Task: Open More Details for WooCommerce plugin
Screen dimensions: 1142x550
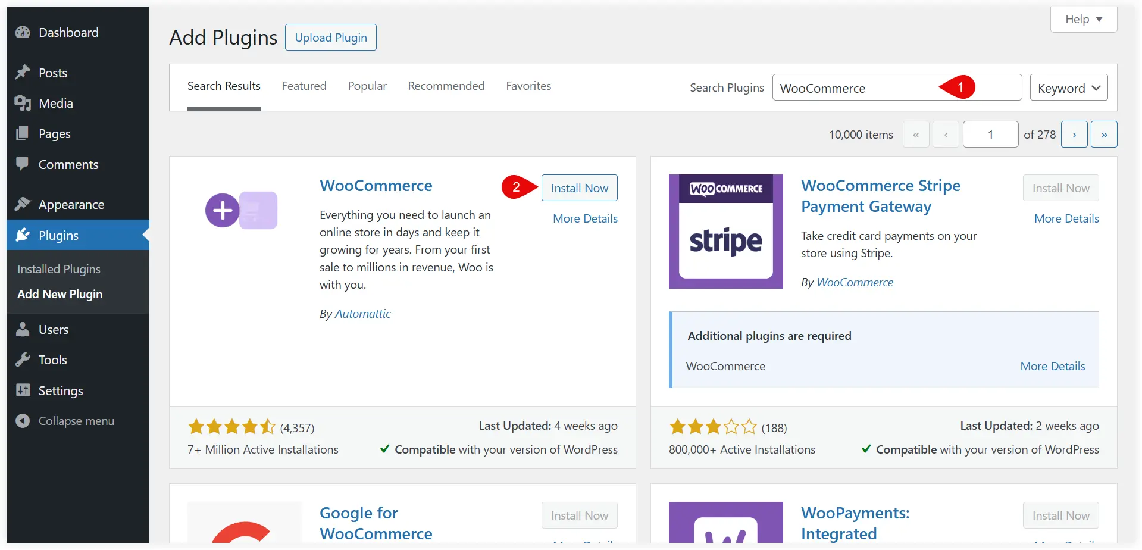Action: tap(586, 218)
